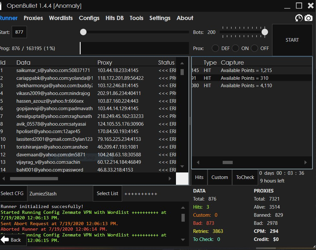Click the up arrow of the log scrollbar
This screenshot has width=316, height=250.
183,208
